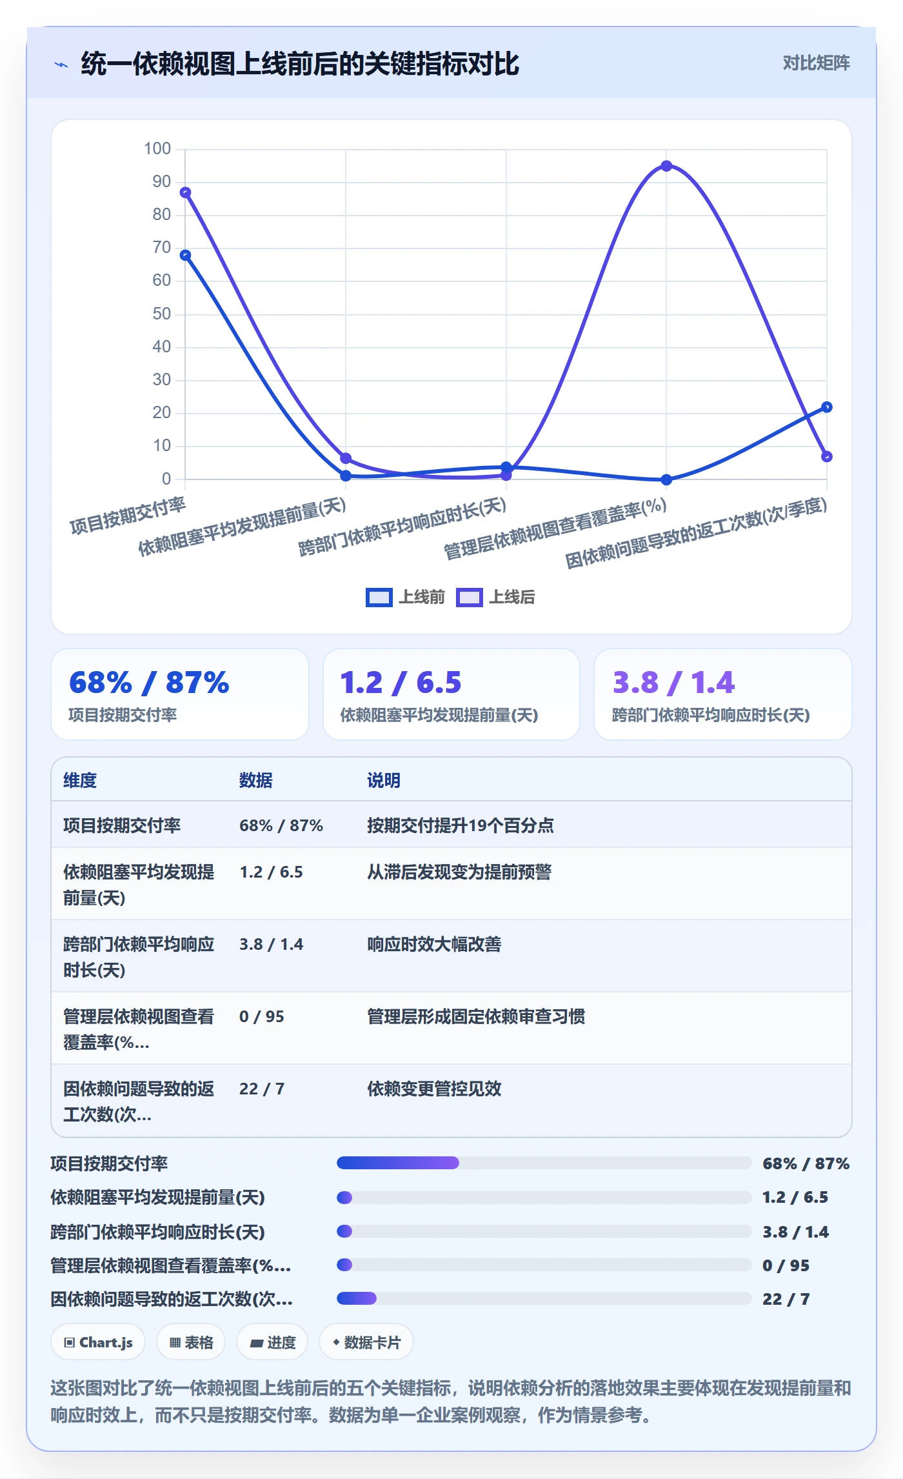The image size is (903, 1479).
Task: Click the 数据 column header
Action: (256, 780)
